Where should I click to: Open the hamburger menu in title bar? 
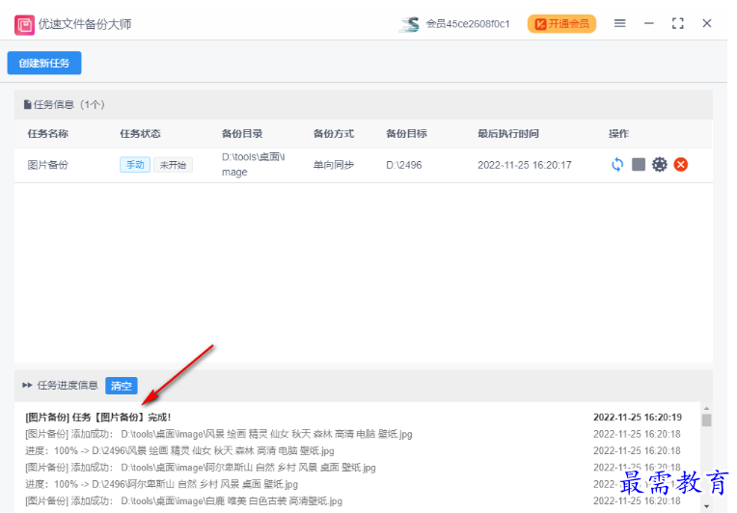click(x=619, y=23)
